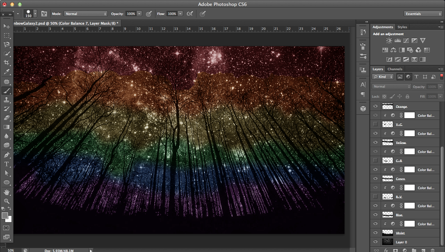Select the History Brush tool
The width and height of the screenshot is (445, 252).
point(7,109)
